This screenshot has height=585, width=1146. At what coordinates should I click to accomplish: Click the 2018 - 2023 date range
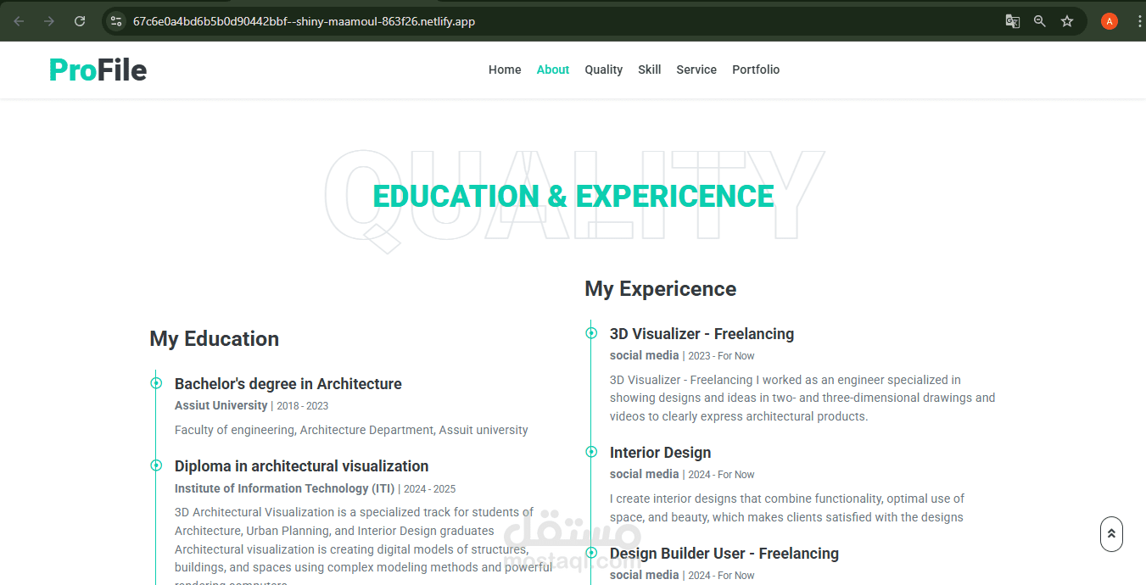pyautogui.click(x=302, y=406)
